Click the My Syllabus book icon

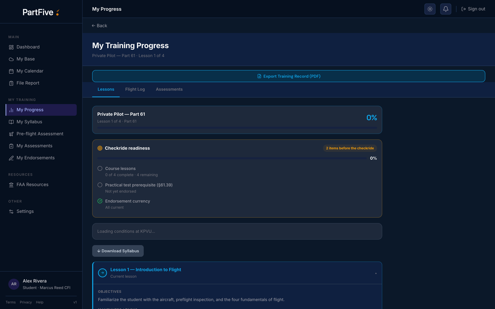click(x=11, y=122)
